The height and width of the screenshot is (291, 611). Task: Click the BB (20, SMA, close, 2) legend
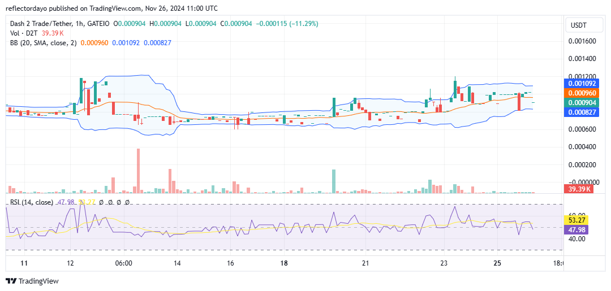point(44,43)
